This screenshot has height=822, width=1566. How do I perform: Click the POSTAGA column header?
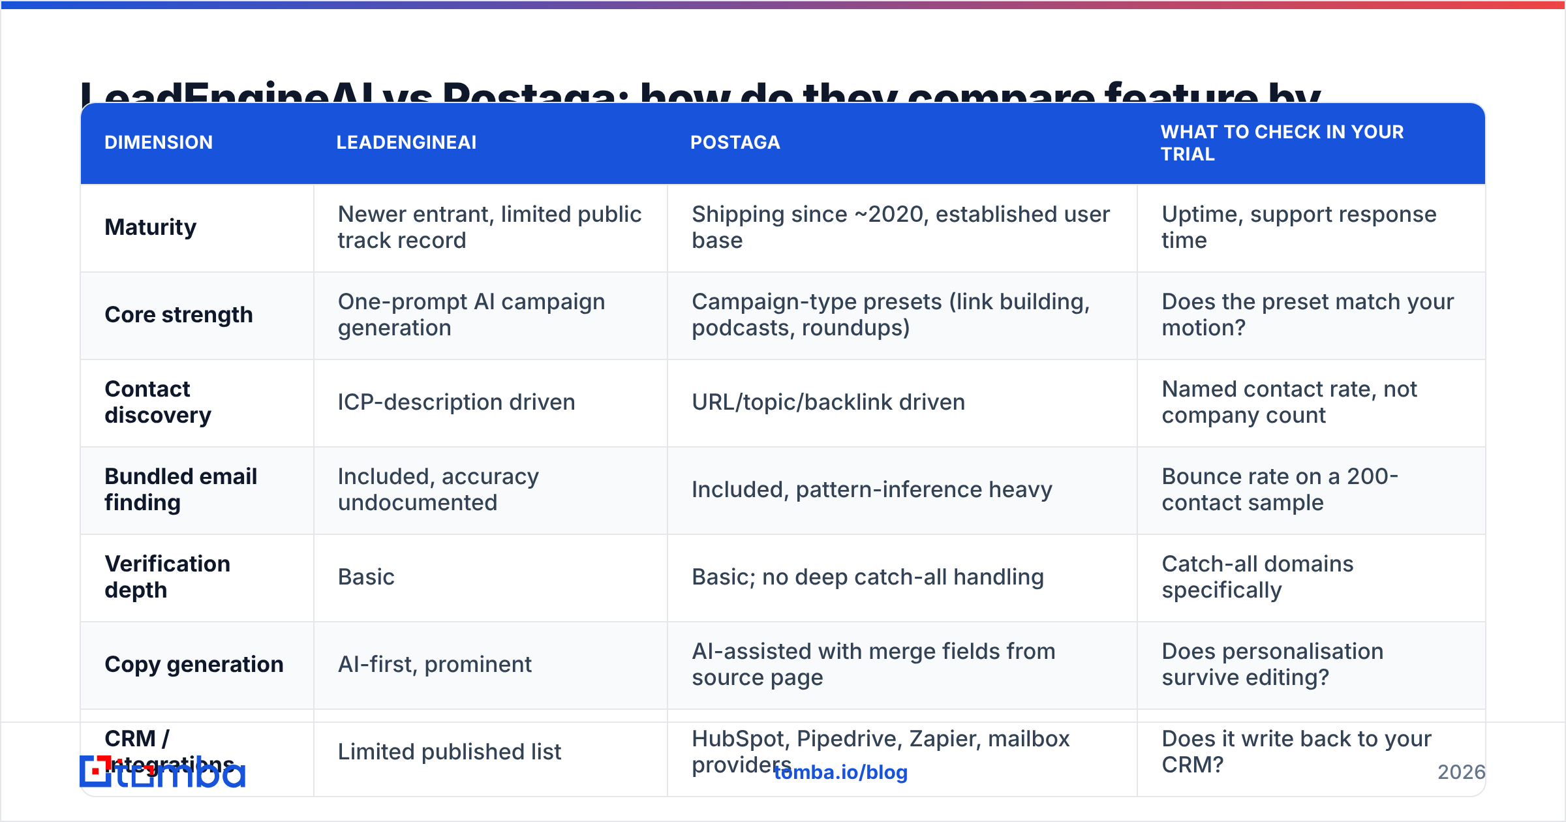735,142
